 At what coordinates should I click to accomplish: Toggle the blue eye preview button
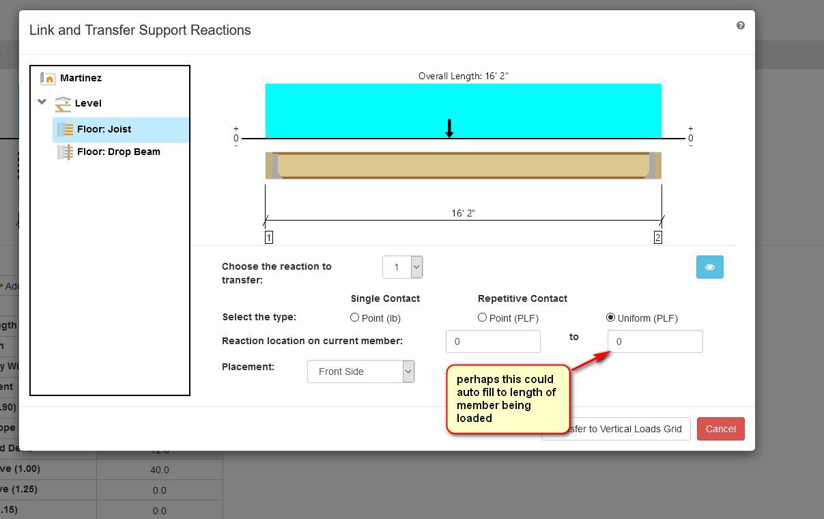[x=710, y=267]
